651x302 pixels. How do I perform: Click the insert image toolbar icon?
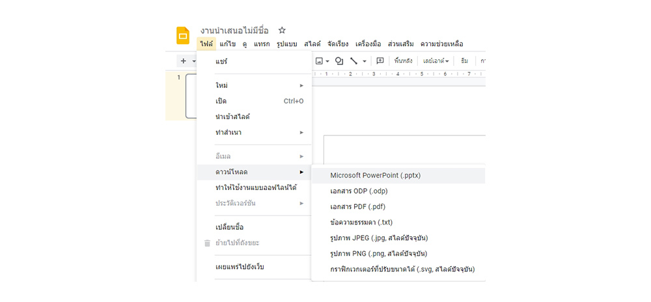[319, 61]
